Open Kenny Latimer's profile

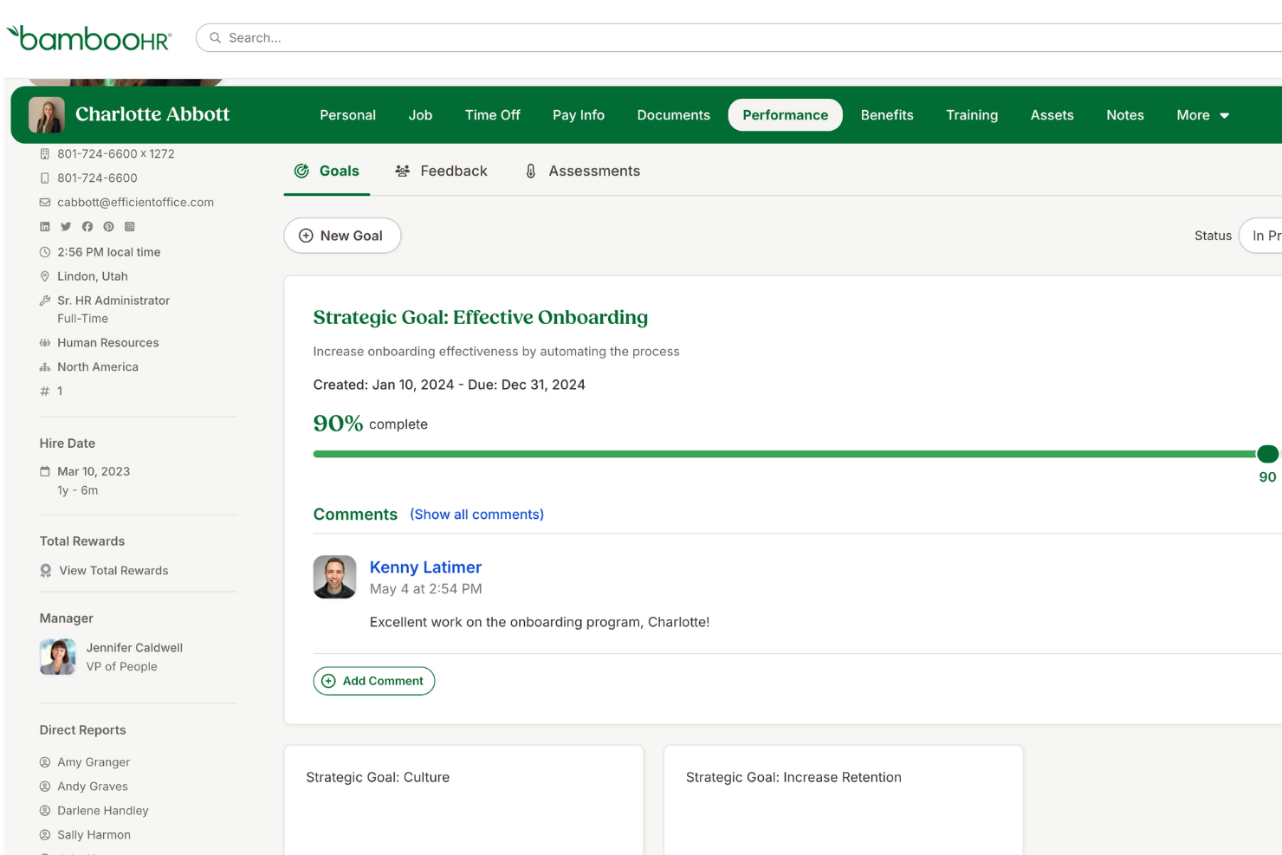425,567
